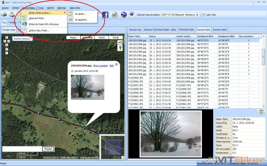Select Změna času Fotek… menu entry
Image resolution: width=267 pixels, height=166 pixels.
pos(39,30)
